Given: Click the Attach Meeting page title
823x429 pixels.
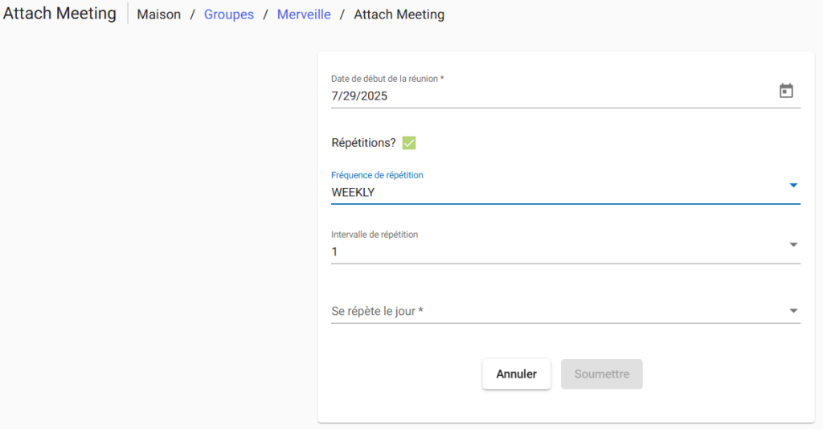Looking at the screenshot, I should click(59, 14).
